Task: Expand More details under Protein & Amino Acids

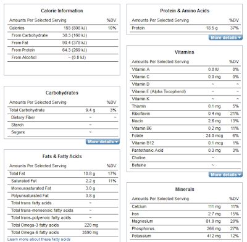Action: coord(225,38)
